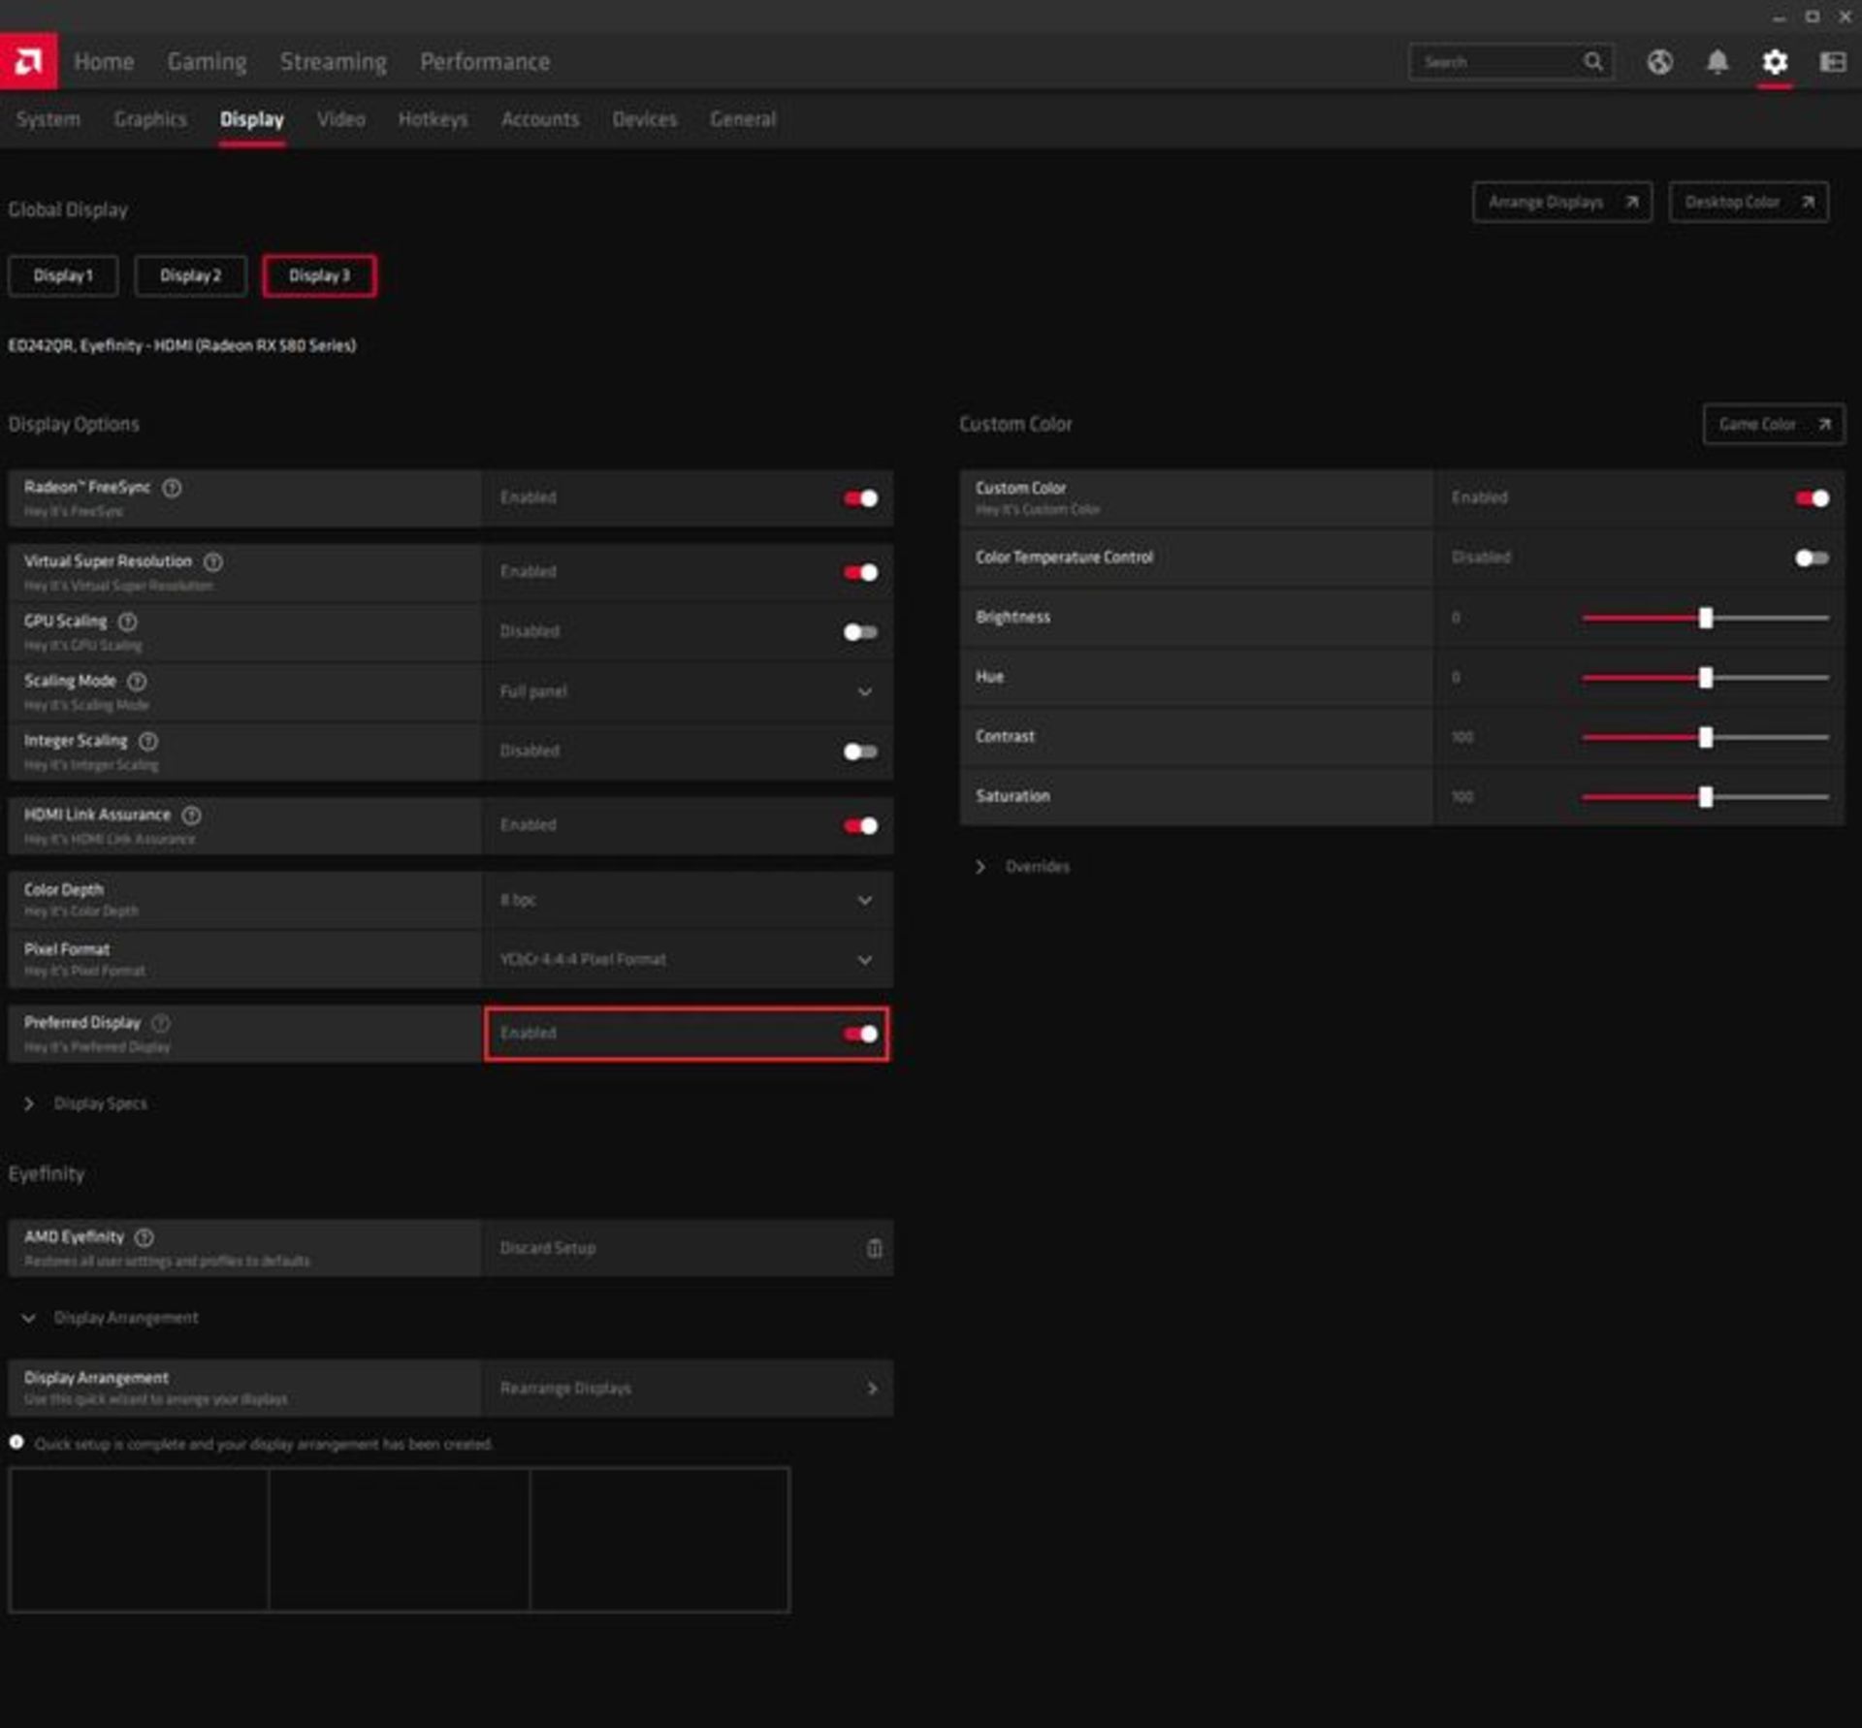Toggle Radeon FreeSync switch
Viewport: 1862px width, 1728px height.
860,498
